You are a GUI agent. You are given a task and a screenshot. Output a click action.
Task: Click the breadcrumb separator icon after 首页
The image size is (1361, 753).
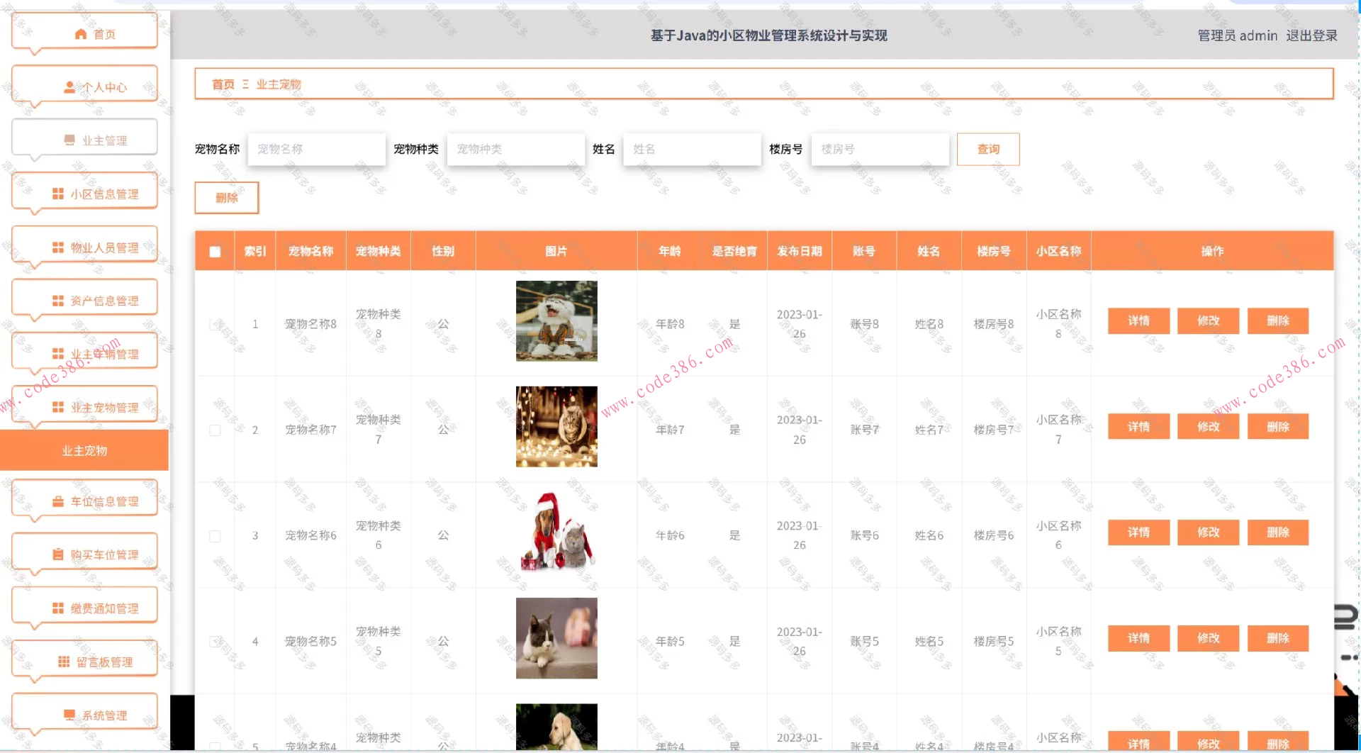click(x=245, y=84)
